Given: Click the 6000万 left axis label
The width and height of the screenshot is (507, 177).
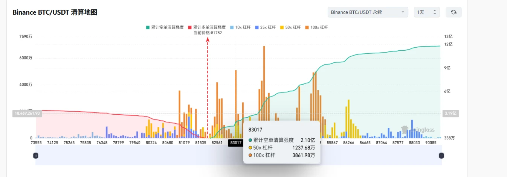Looking at the screenshot, I should coord(26,58).
